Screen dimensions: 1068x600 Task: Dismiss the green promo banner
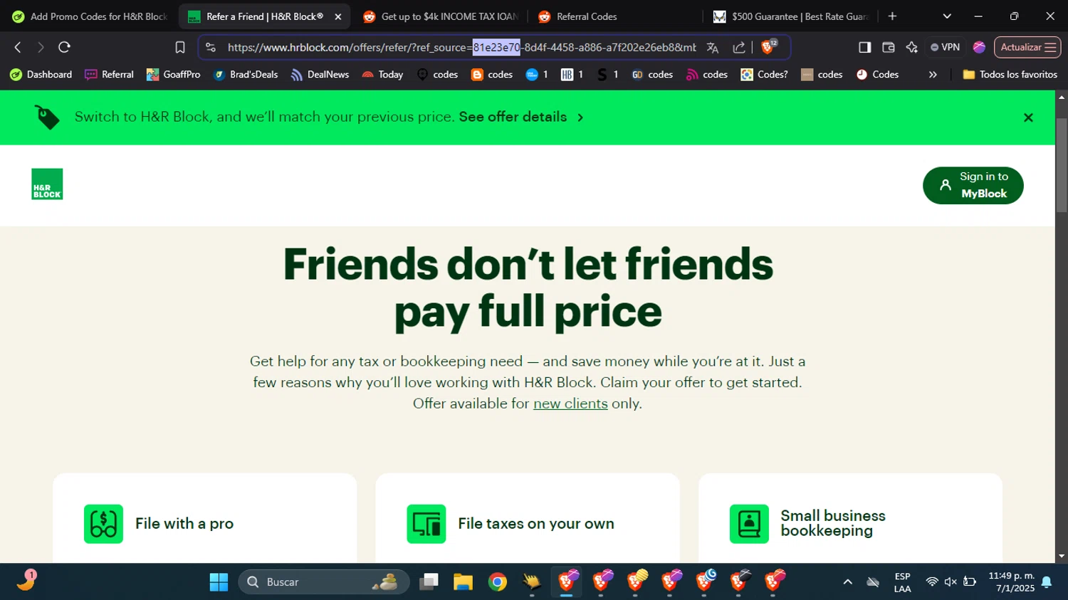coord(1028,117)
